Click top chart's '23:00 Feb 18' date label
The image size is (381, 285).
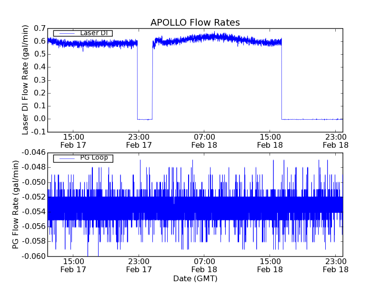(336, 141)
